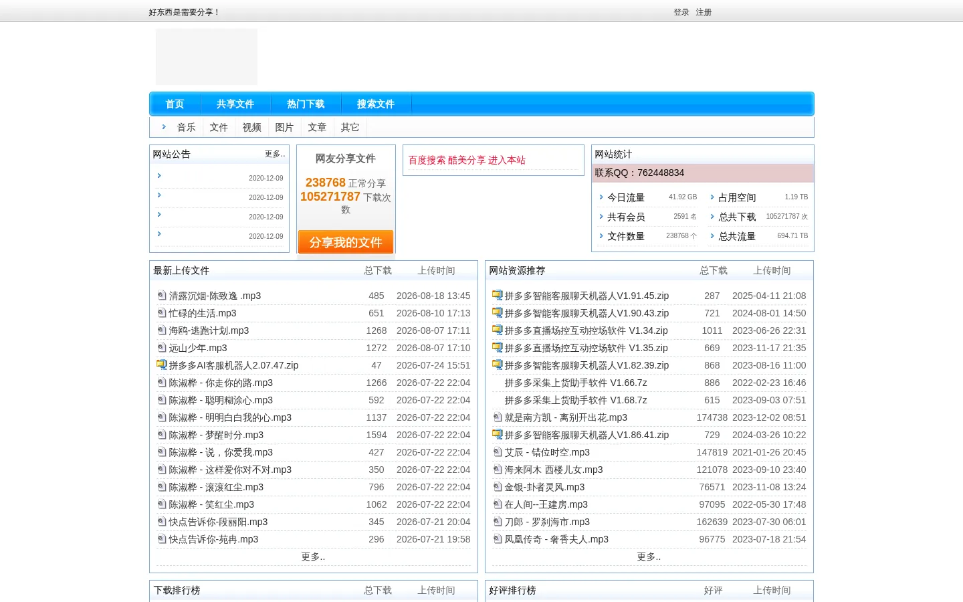Screen dimensions: 963x602
Task: Click the 2591 名 member count
Action: [685, 217]
